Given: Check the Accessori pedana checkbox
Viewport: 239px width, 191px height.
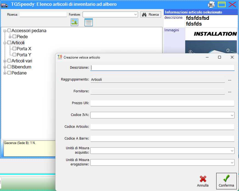Looking at the screenshot, I should [9, 31].
